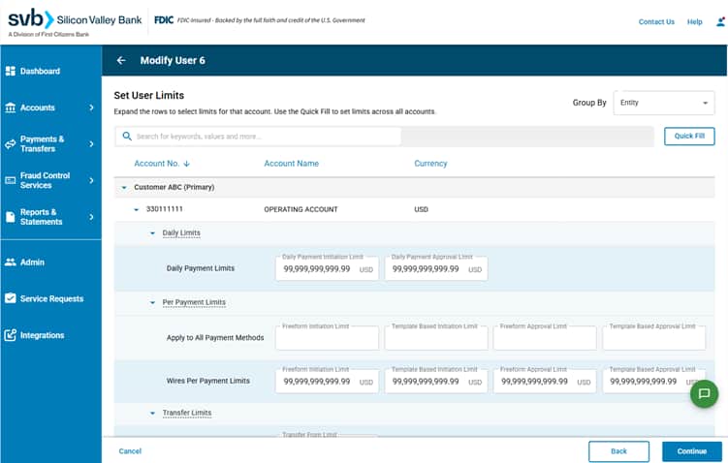Image resolution: width=728 pixels, height=463 pixels.
Task: Click the Quick Fill button
Action: click(x=689, y=136)
